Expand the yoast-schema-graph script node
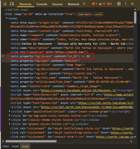140x149 pixels. point(10,111)
